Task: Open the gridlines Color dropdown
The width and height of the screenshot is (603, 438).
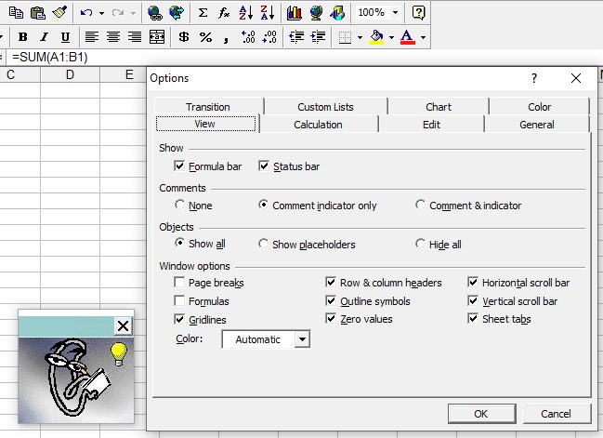Action: [301, 339]
